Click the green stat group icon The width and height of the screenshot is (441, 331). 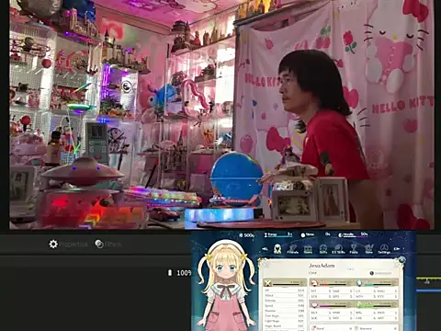pos(360,304)
